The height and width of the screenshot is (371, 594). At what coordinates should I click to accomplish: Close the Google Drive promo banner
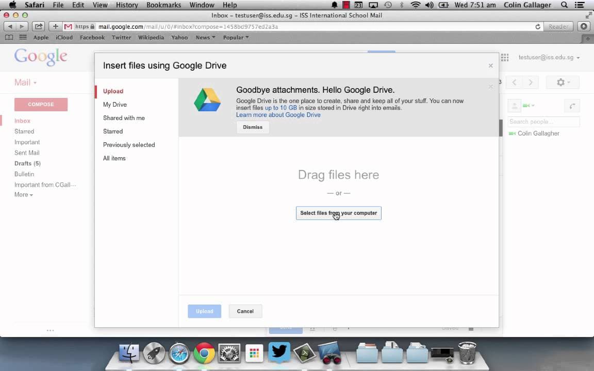[x=490, y=87]
